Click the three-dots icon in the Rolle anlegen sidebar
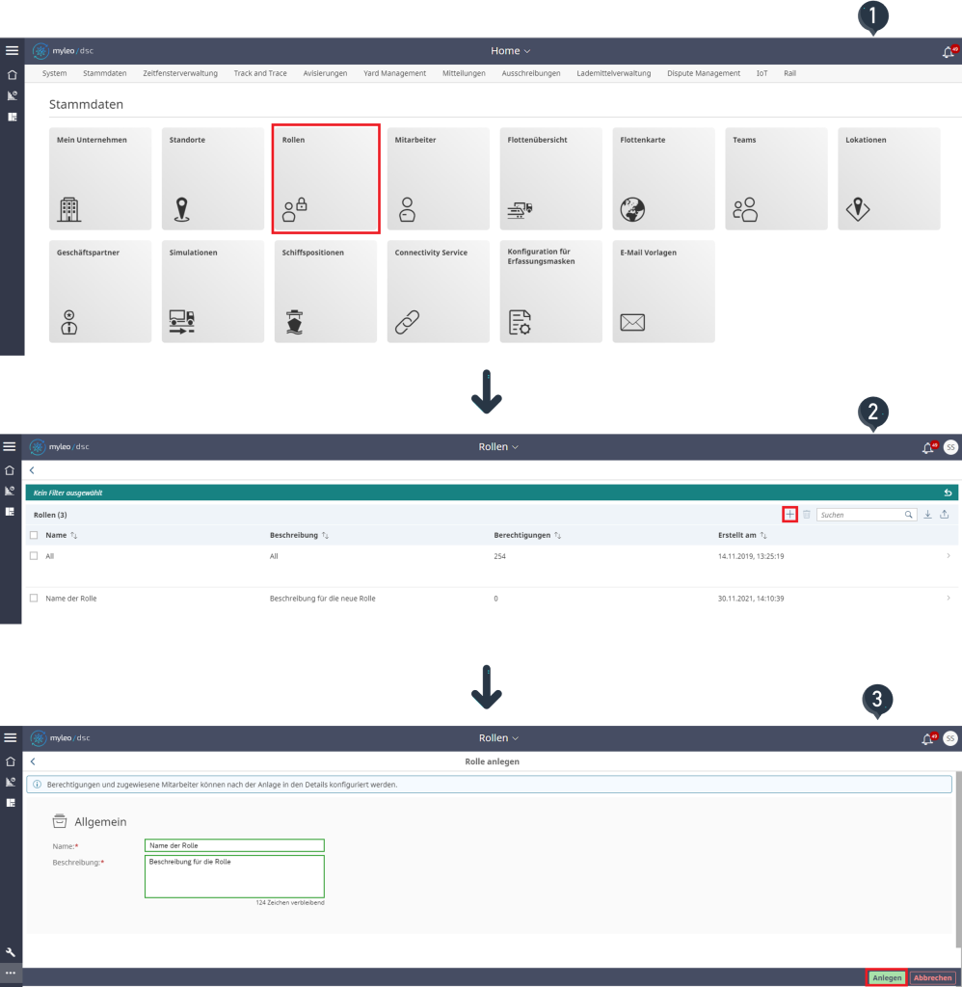 [11, 973]
